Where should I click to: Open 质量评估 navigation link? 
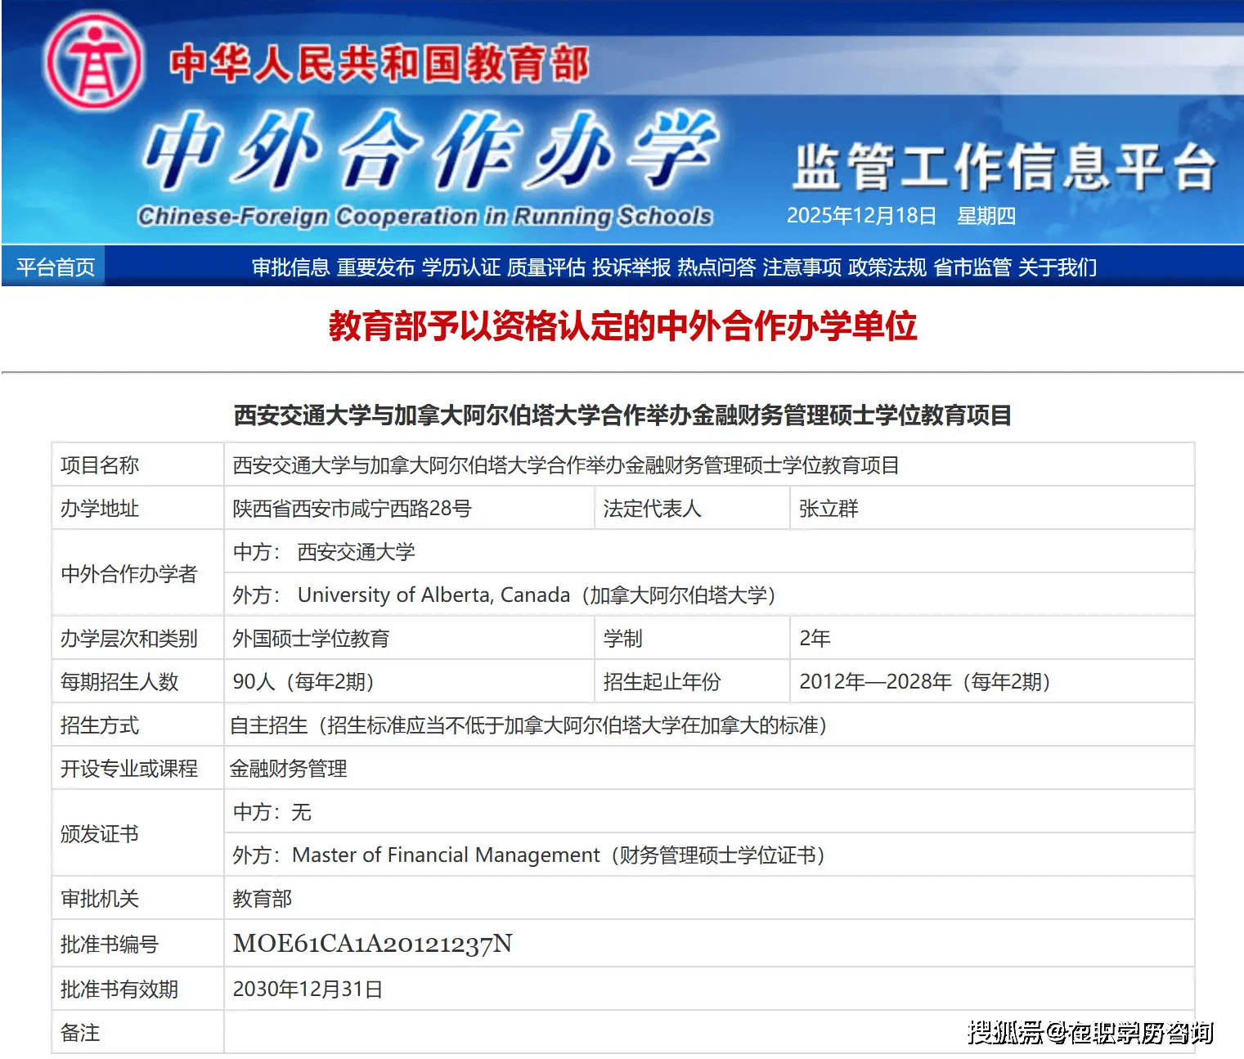(x=546, y=267)
